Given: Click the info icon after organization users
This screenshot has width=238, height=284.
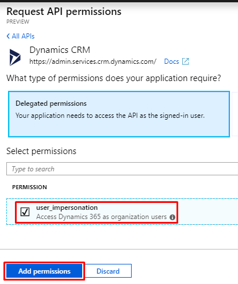Looking at the screenshot, I should pos(172,217).
